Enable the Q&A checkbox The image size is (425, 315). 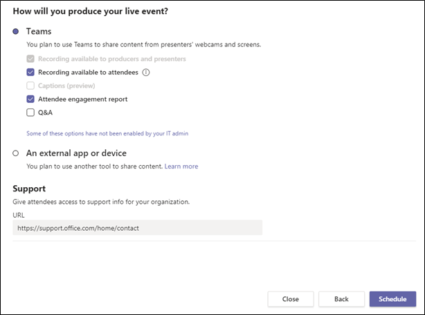click(x=30, y=113)
